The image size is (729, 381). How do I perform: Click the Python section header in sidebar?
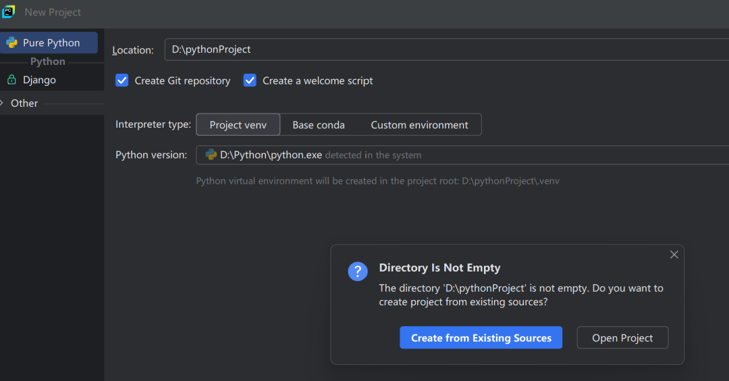(47, 61)
